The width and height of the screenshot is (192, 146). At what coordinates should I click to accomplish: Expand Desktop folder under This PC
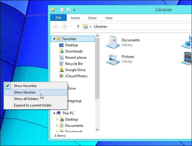coord(57,119)
